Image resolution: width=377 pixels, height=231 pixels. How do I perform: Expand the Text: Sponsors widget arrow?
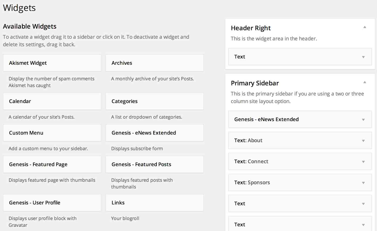(x=363, y=183)
